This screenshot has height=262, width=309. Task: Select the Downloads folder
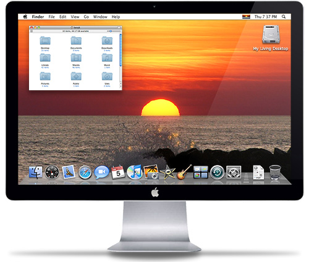tap(107, 41)
